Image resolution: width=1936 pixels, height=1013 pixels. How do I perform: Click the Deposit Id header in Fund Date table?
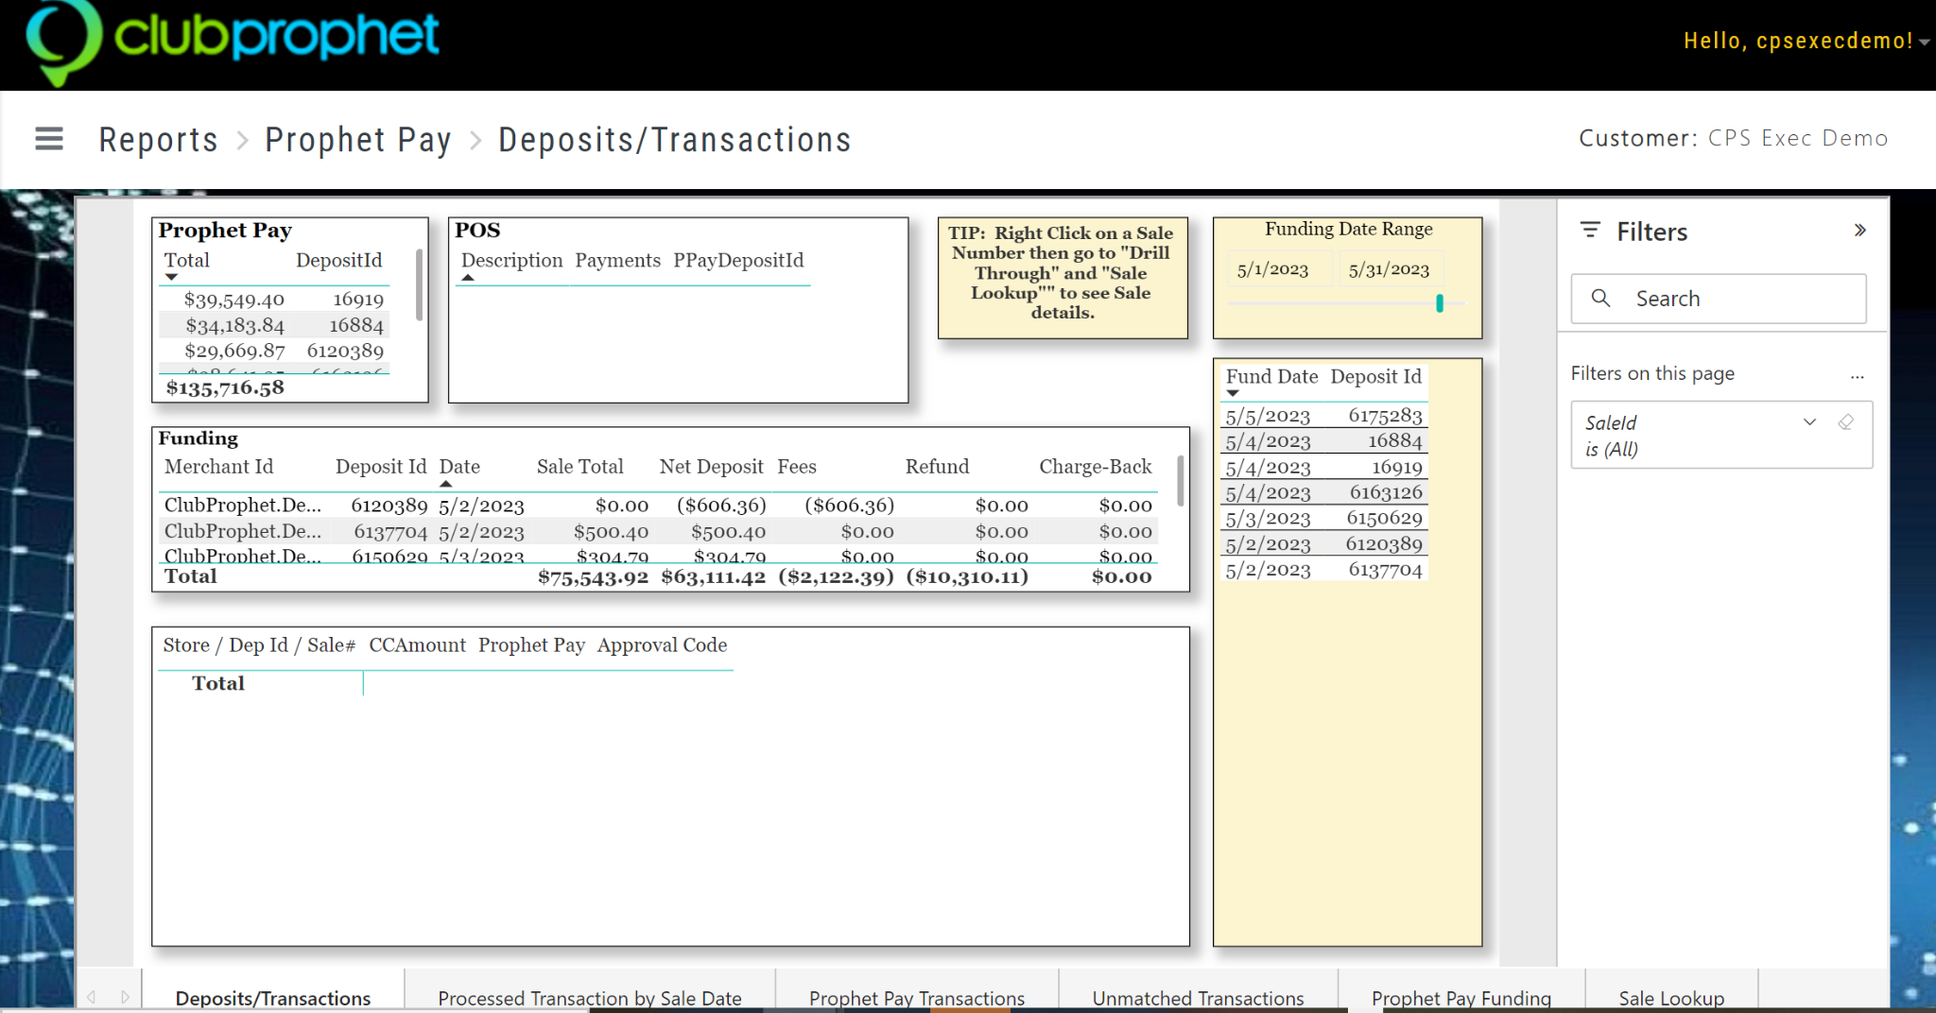point(1375,376)
